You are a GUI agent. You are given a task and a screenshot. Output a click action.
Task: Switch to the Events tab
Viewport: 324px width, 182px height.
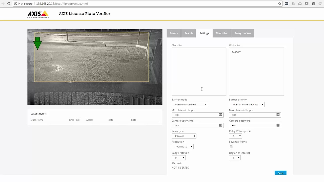tap(174, 33)
